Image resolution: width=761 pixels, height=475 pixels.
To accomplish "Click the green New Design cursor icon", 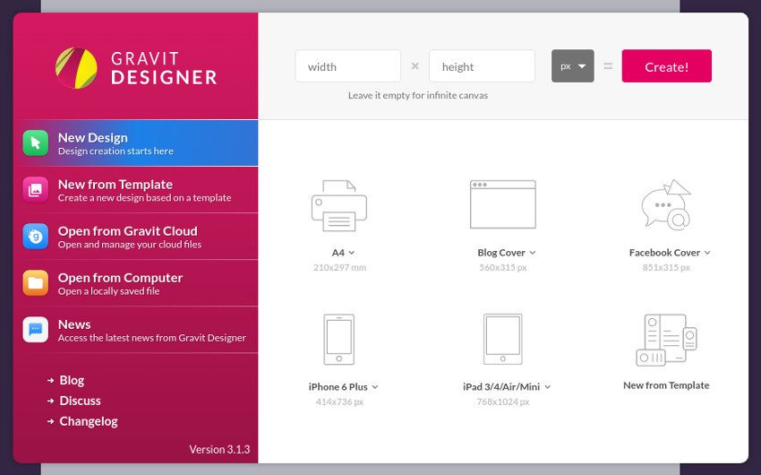I will (36, 142).
